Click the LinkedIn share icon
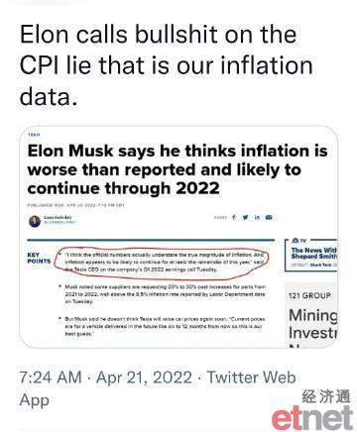 click(x=257, y=217)
